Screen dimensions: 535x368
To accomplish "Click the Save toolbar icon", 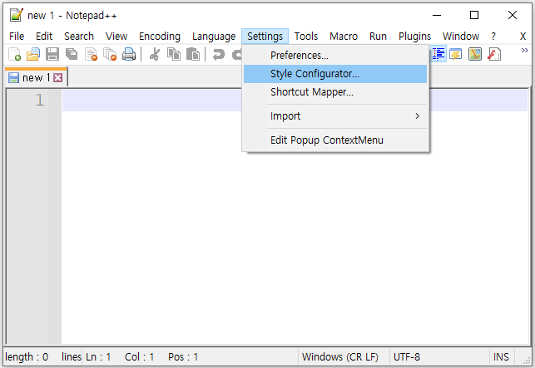I will 52,54.
